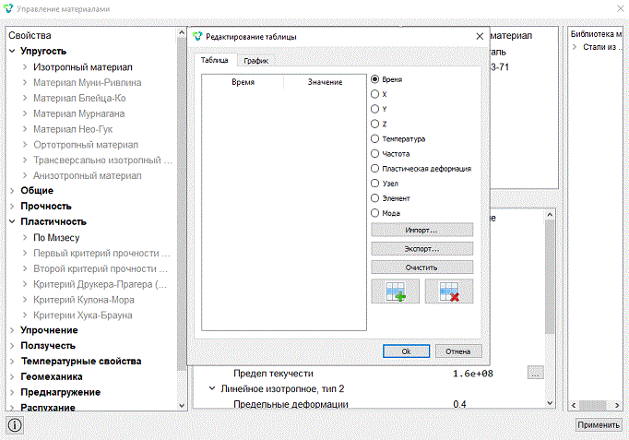Select the Частота radio button

pos(374,154)
